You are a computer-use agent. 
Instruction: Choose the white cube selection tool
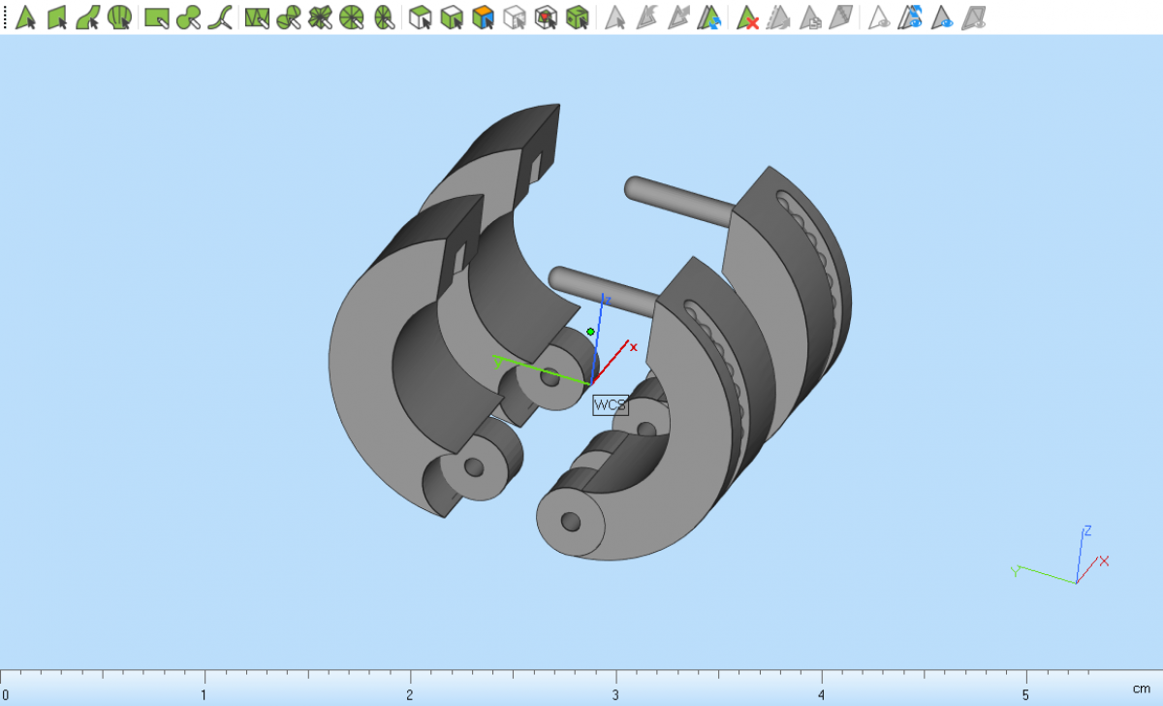tap(420, 16)
